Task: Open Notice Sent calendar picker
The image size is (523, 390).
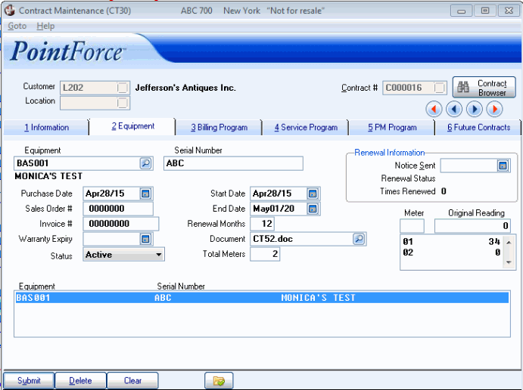Action: [x=503, y=166]
